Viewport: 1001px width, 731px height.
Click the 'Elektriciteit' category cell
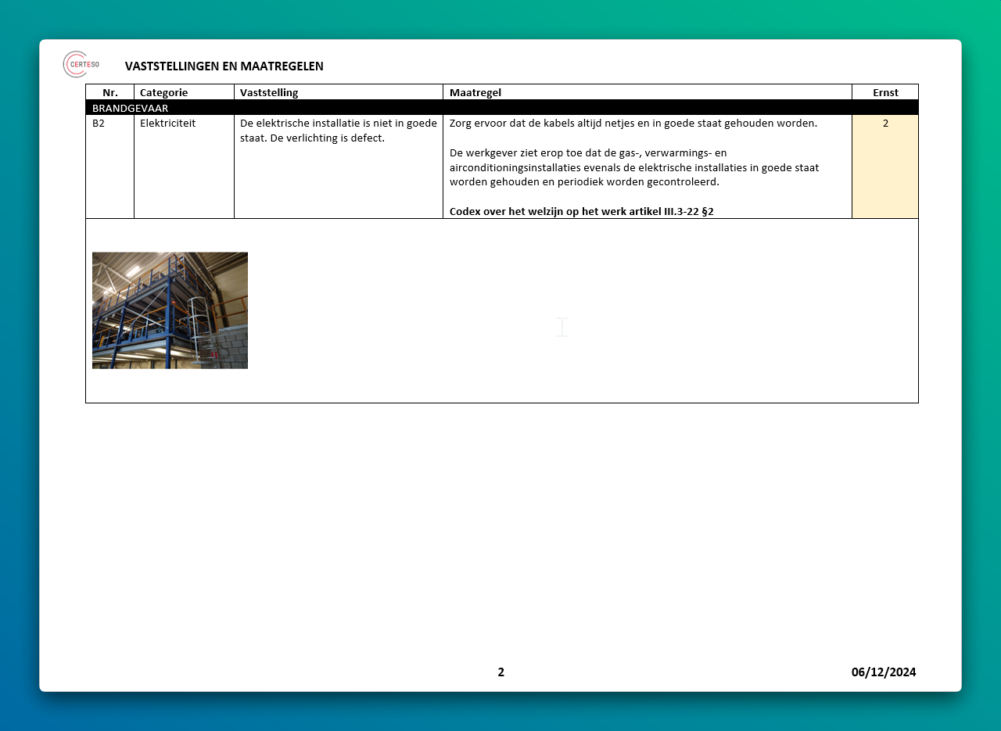coord(167,124)
